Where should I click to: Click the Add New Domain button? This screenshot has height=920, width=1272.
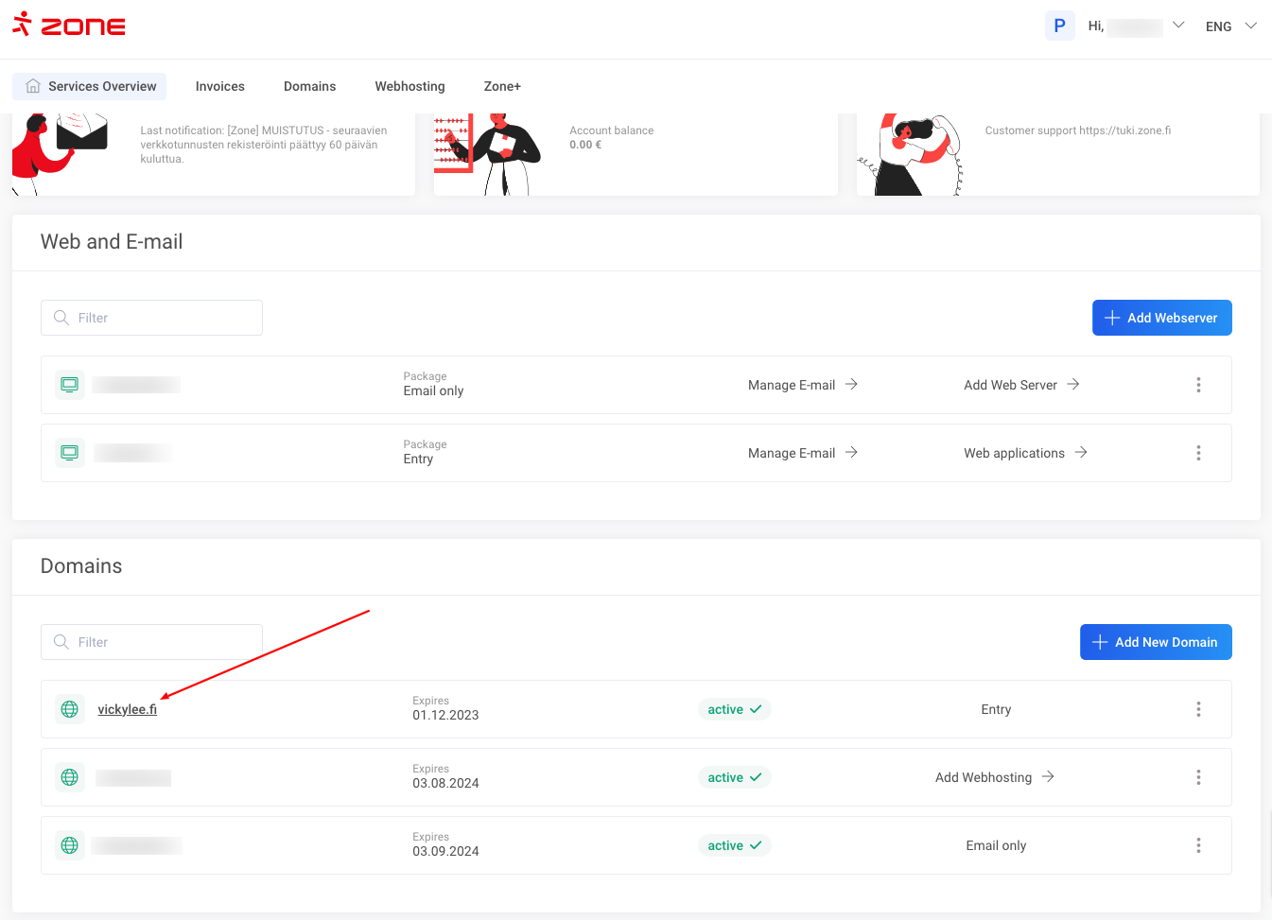(x=1156, y=642)
